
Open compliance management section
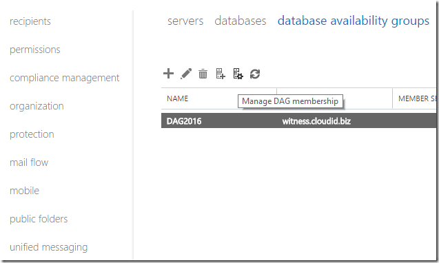(64, 78)
